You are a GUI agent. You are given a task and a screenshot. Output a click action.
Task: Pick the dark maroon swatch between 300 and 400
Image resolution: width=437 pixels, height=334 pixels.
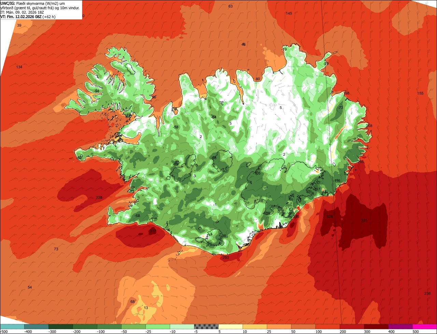(376, 326)
